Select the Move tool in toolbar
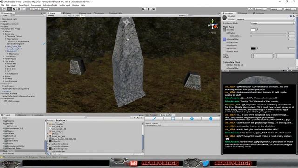The image size is (298, 168). click(x=9, y=9)
